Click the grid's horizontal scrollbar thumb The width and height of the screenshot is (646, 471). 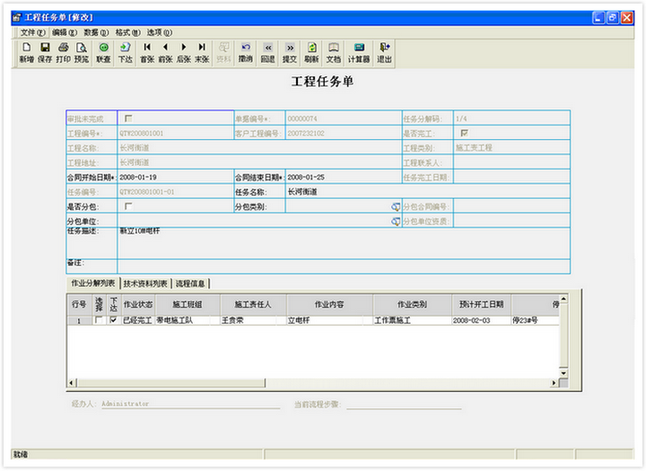click(171, 383)
